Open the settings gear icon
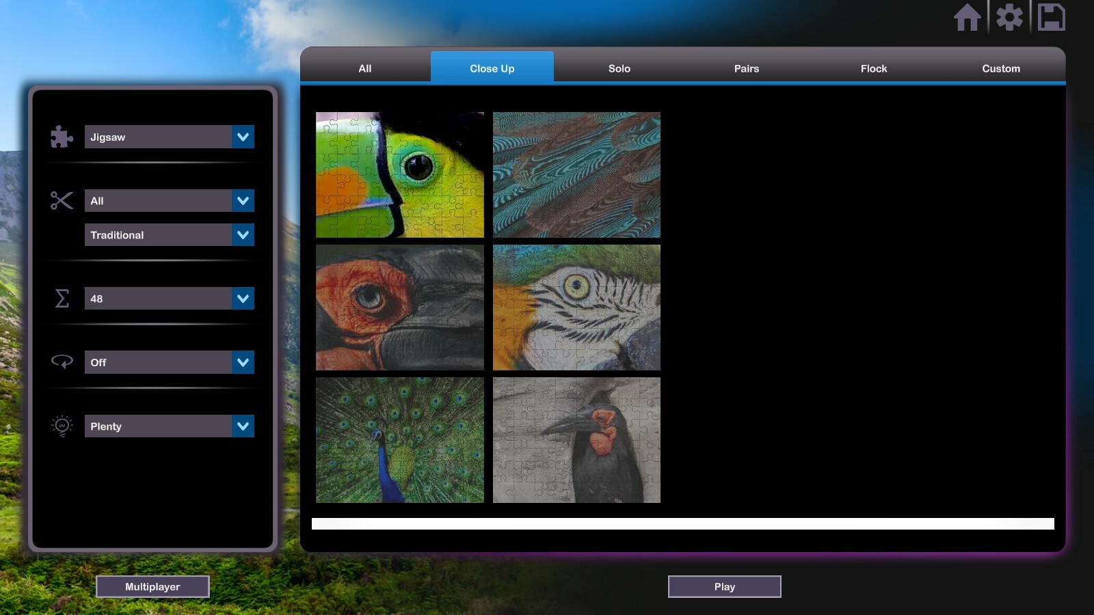The image size is (1094, 615). point(1011,18)
